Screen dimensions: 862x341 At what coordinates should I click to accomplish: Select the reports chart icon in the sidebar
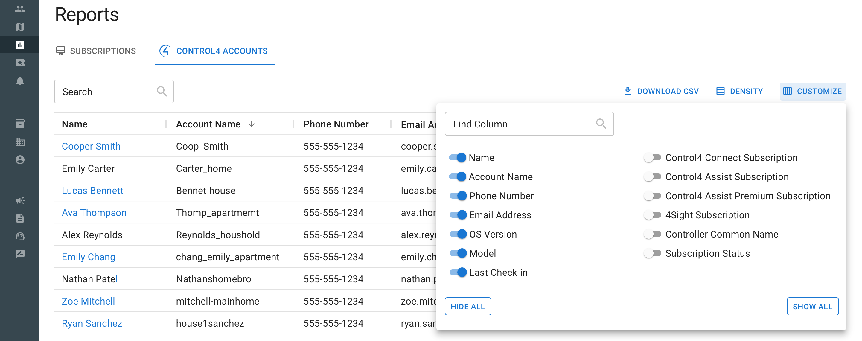(x=20, y=45)
